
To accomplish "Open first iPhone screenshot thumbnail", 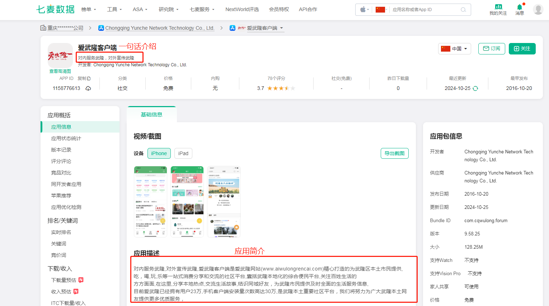I will coord(150,202).
